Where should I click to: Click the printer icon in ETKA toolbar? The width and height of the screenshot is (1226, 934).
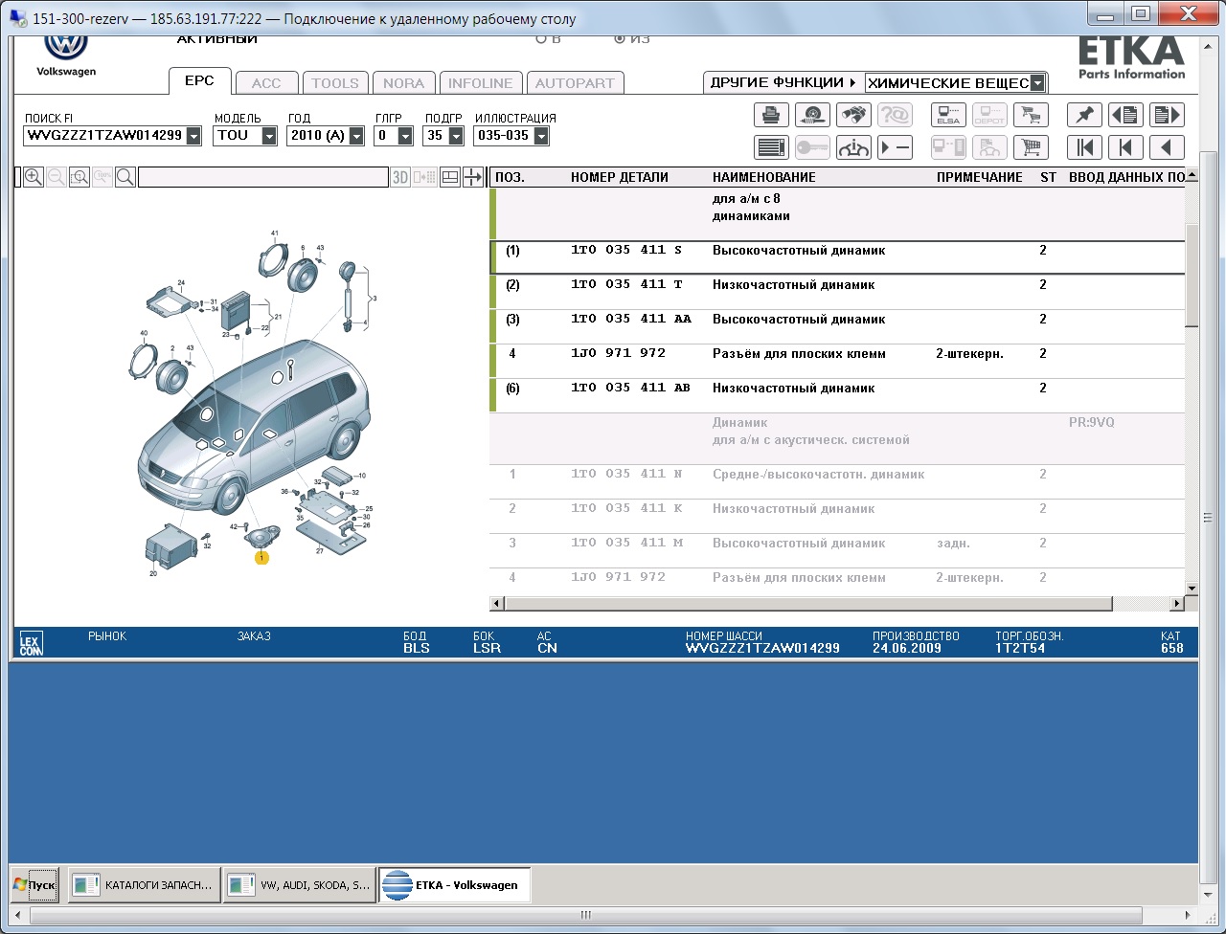(771, 115)
